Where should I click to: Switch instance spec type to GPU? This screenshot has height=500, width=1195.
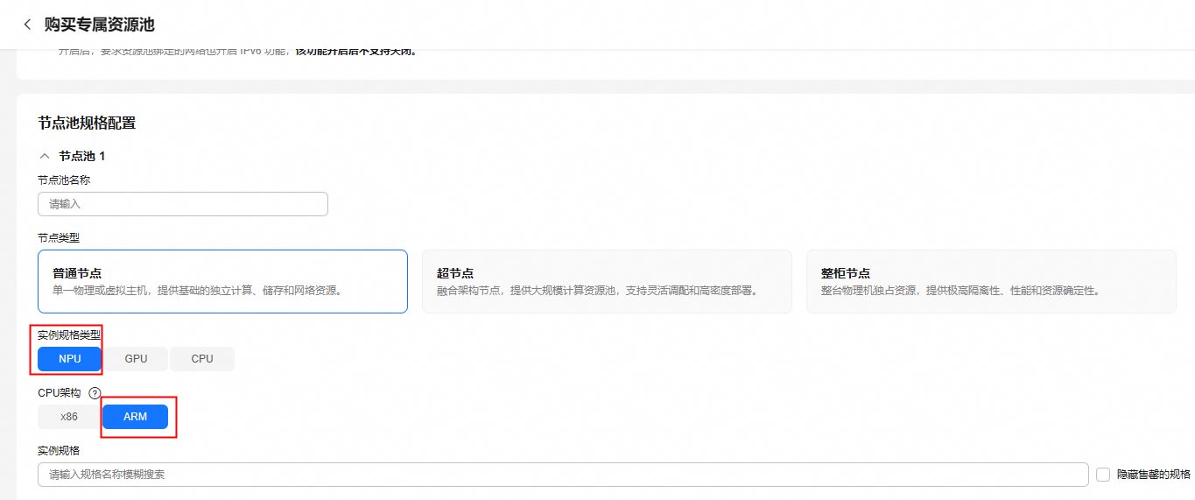point(136,359)
